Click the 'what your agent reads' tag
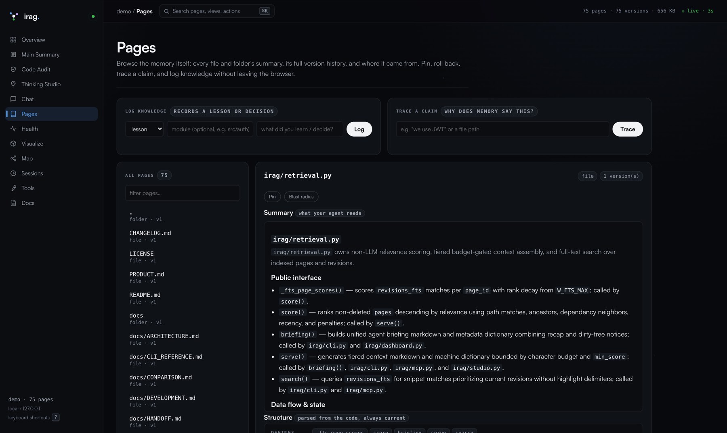The width and height of the screenshot is (727, 433). point(330,213)
